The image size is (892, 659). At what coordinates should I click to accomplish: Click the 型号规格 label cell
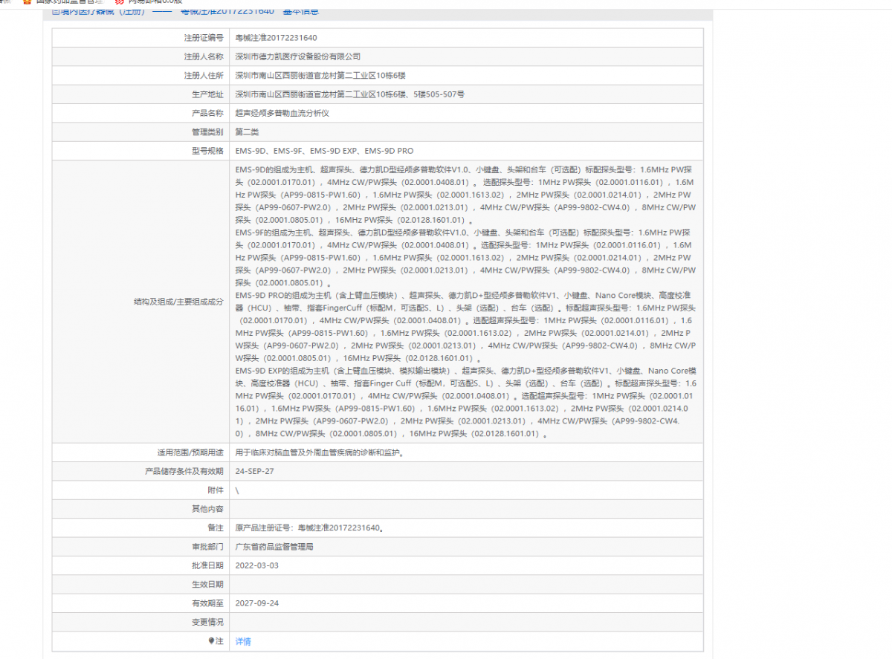pos(140,151)
